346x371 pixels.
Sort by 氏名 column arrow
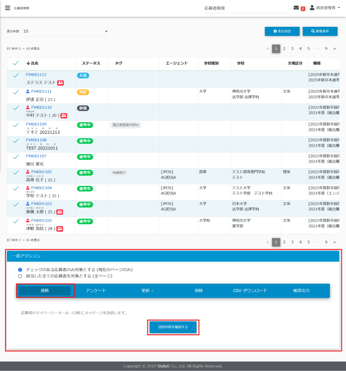[28, 63]
